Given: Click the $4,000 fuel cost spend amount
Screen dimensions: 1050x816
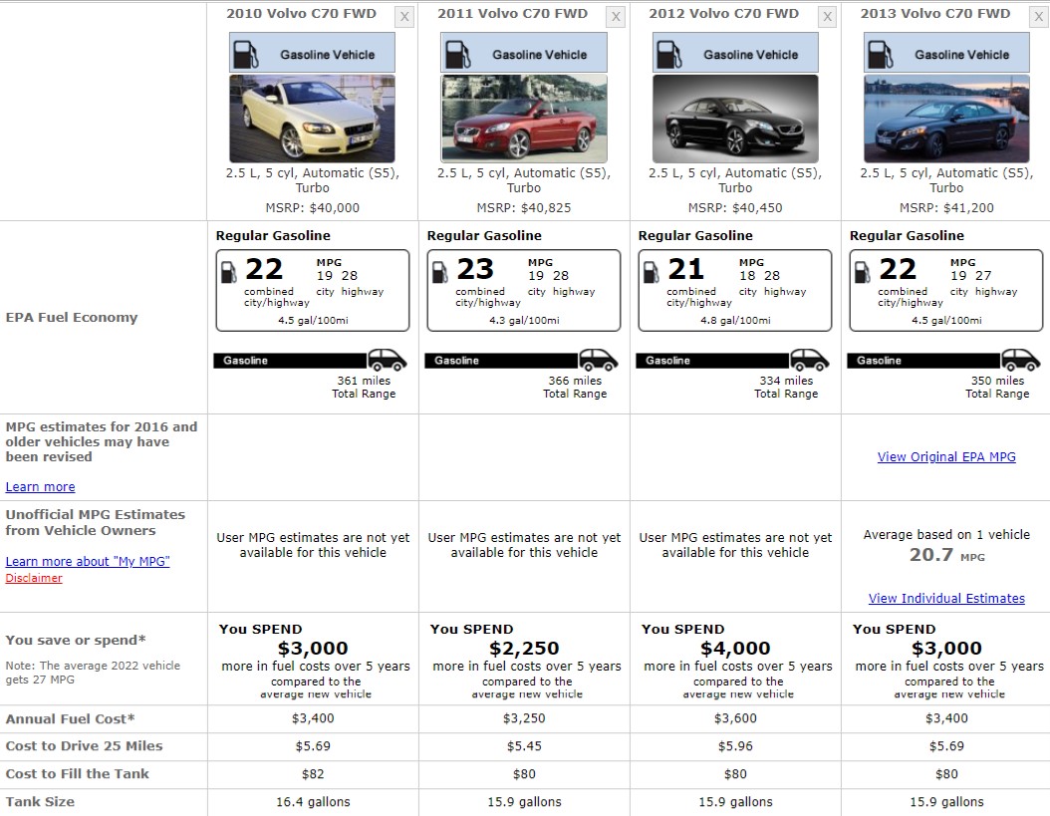Looking at the screenshot, I should pos(735,649).
